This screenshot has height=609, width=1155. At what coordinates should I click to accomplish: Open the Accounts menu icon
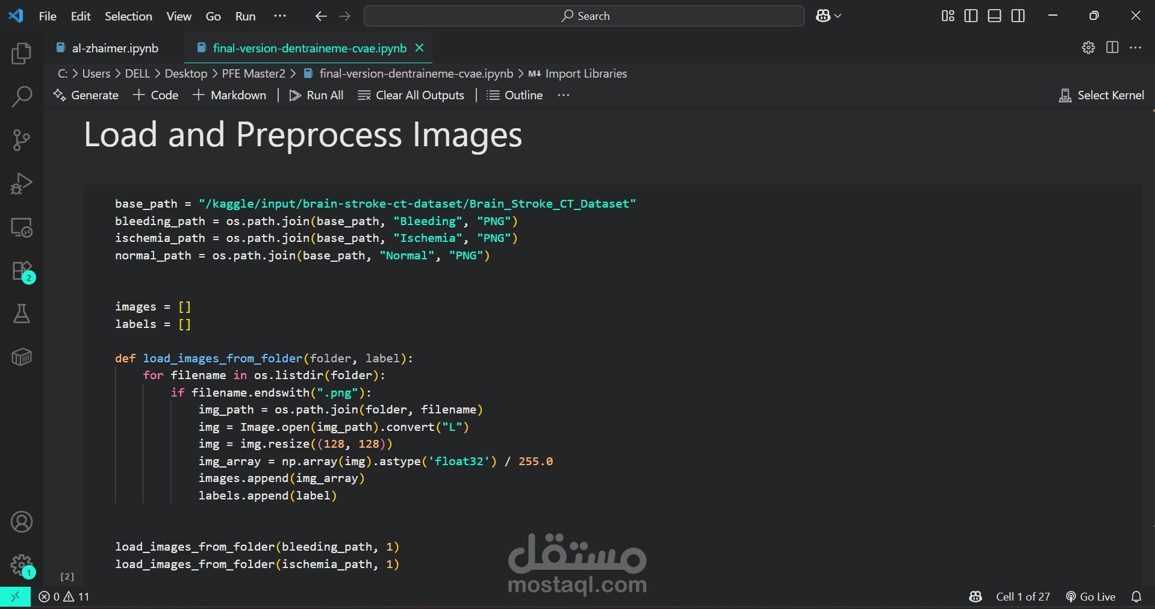tap(22, 522)
